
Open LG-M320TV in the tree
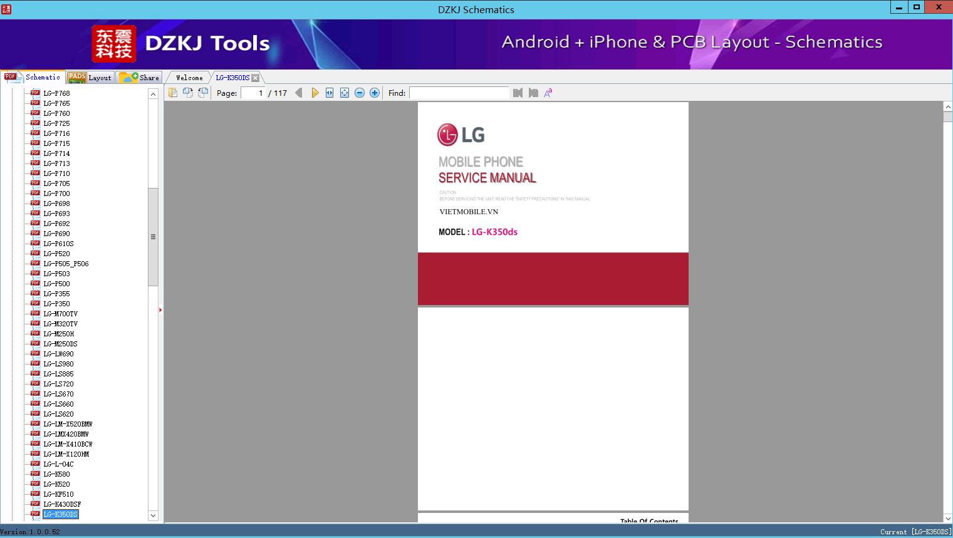(x=60, y=324)
